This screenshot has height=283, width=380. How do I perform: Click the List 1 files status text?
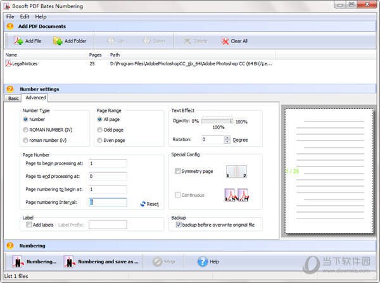pos(16,276)
